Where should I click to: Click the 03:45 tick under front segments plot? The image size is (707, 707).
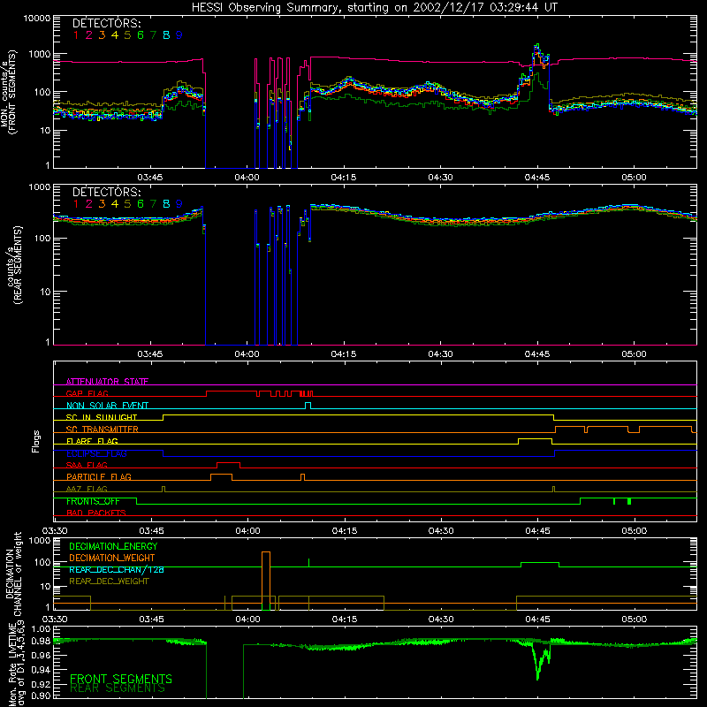click(x=149, y=178)
